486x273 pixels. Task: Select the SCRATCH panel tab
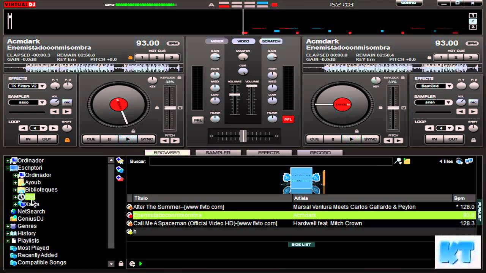tap(271, 41)
